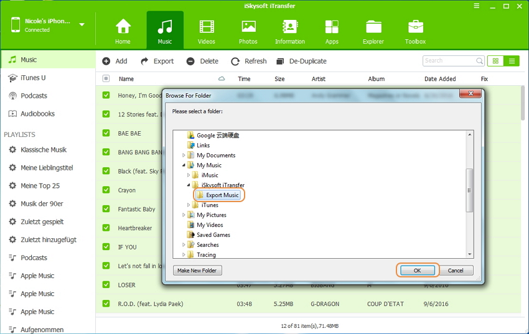Image resolution: width=529 pixels, height=334 pixels.
Task: Click Export in the toolbar
Action: 157,61
